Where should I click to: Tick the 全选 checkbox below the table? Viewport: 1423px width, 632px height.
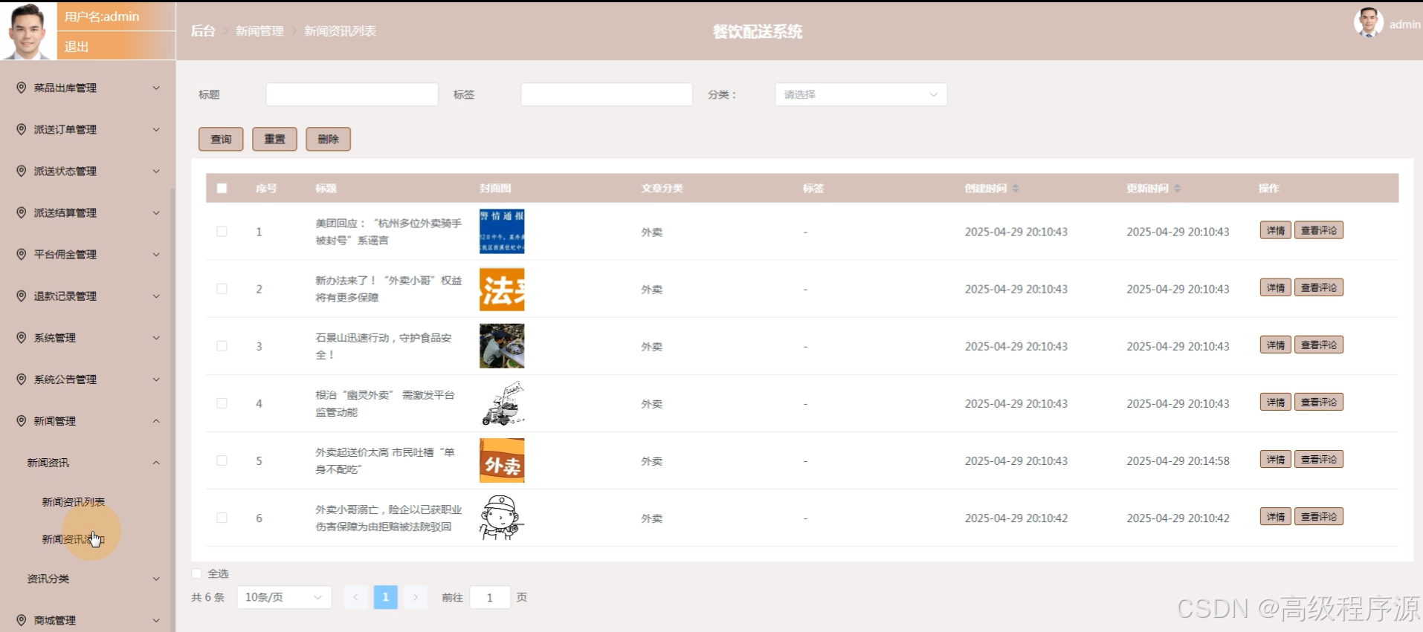click(x=196, y=573)
